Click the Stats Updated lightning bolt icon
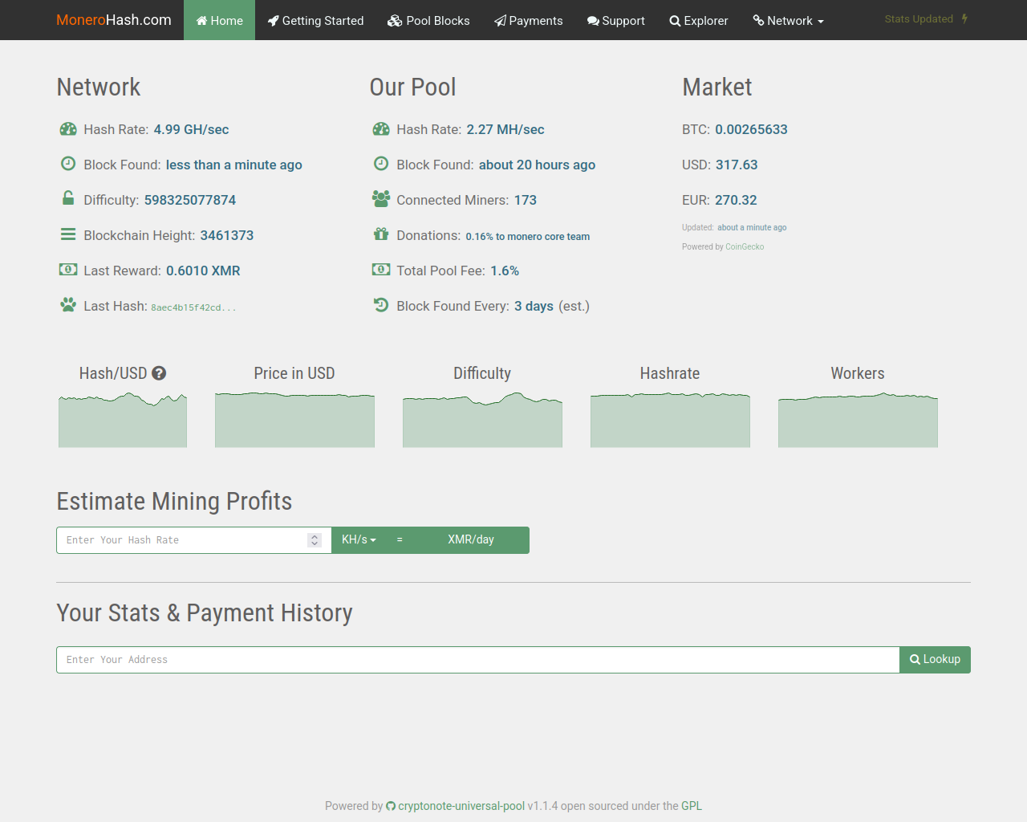Screen dimensions: 1027x822 tap(964, 19)
